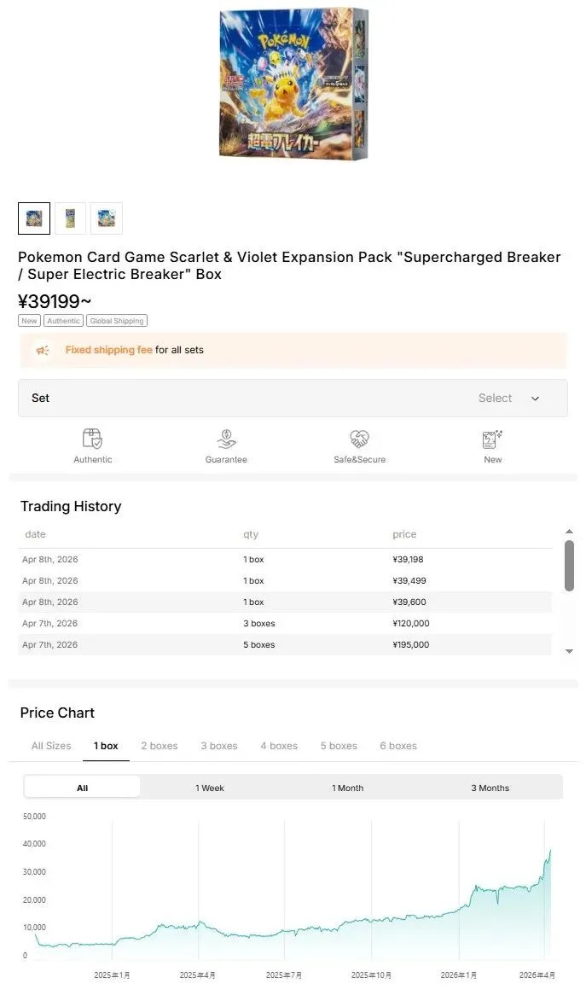Click the megaphone shipping announcement icon
The width and height of the screenshot is (586, 1001).
pos(42,350)
